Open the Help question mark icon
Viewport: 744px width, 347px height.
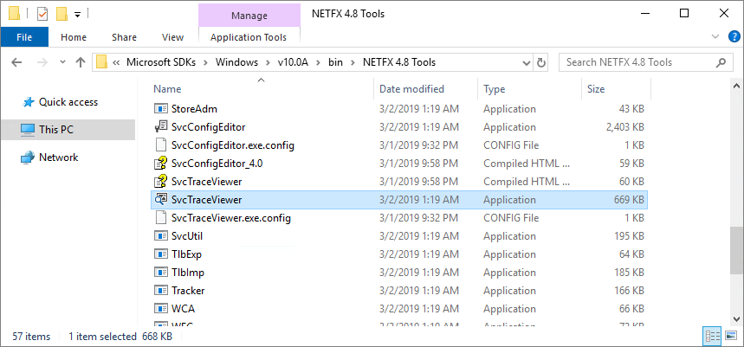click(734, 37)
